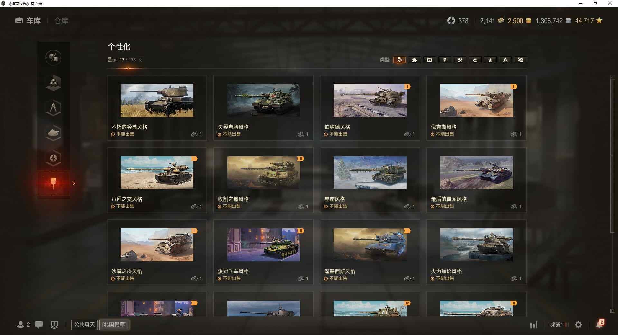The height and width of the screenshot is (335, 618).
Task: Select the number plate filter icon
Action: [x=429, y=60]
